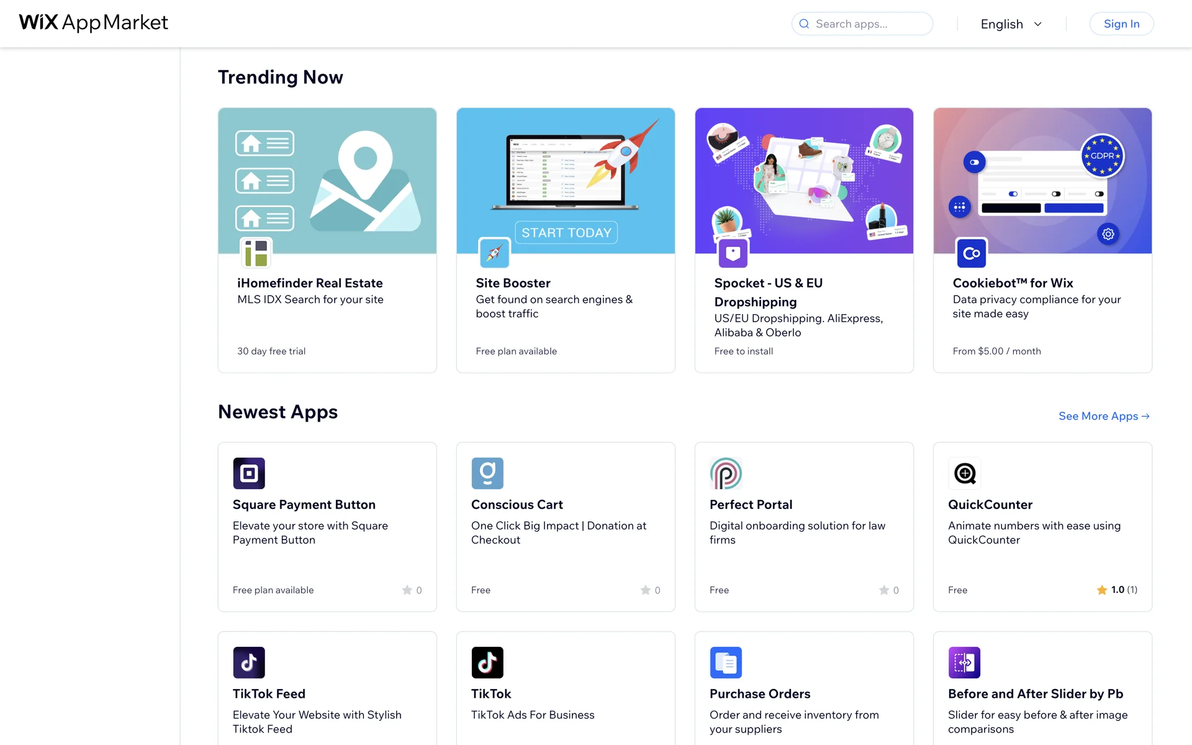Screen dimensions: 1192x745
Task: Open the Wix App Market home logo
Action: 94,23
